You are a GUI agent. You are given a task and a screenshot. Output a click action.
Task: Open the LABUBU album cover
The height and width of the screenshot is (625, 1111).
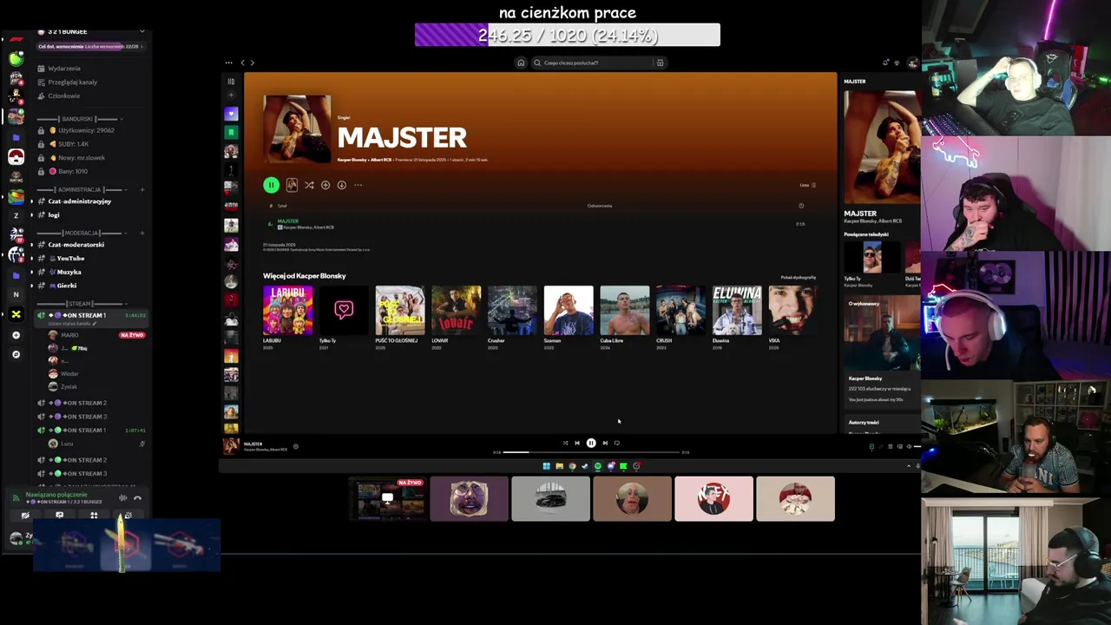click(x=287, y=310)
